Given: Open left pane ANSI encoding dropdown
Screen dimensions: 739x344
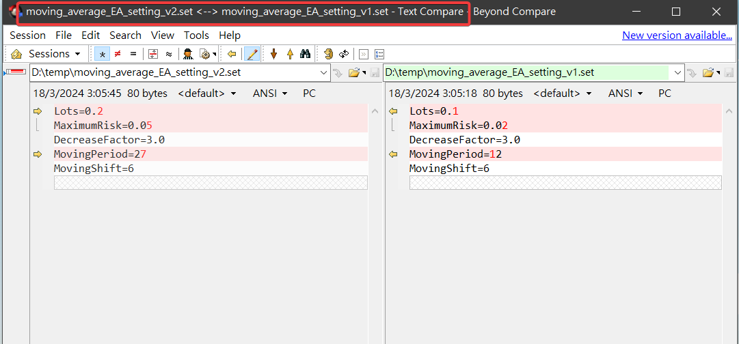Looking at the screenshot, I should pyautogui.click(x=270, y=94).
